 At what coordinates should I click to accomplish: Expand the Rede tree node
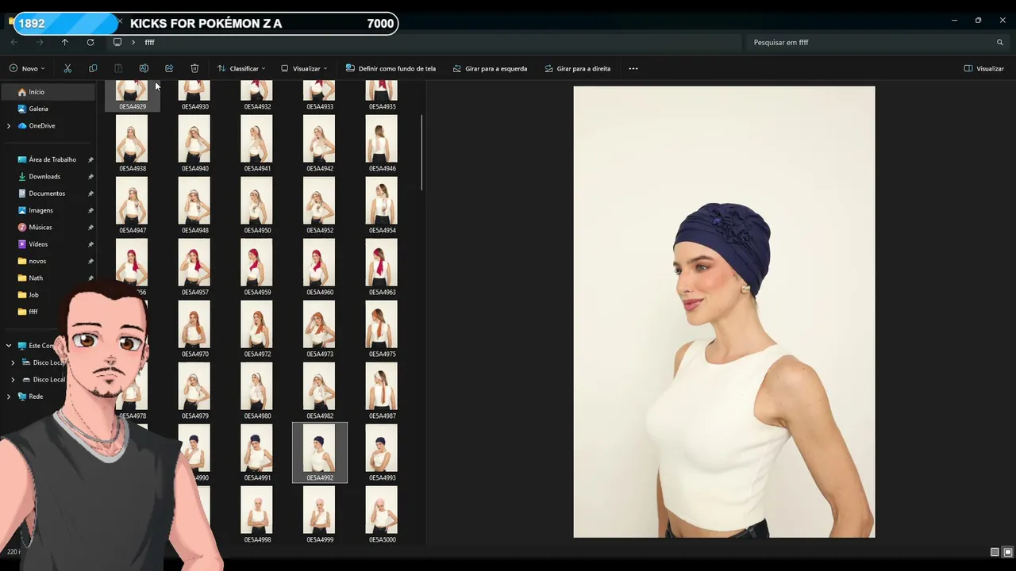coord(9,397)
